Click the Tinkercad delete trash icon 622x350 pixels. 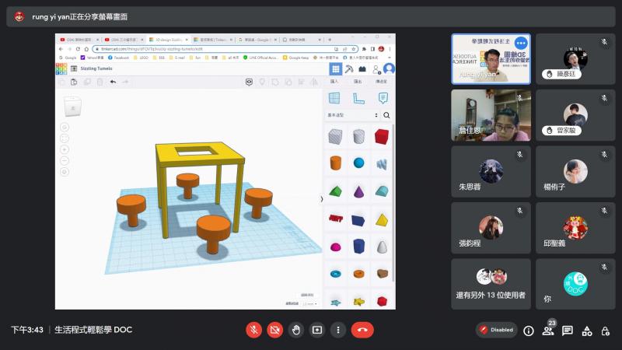coord(100,82)
